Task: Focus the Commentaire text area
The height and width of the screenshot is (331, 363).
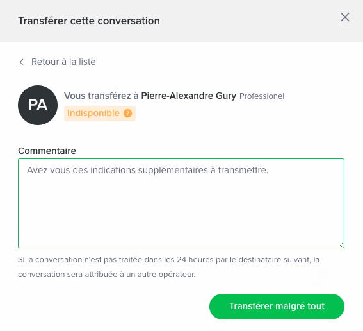Action: [x=181, y=203]
